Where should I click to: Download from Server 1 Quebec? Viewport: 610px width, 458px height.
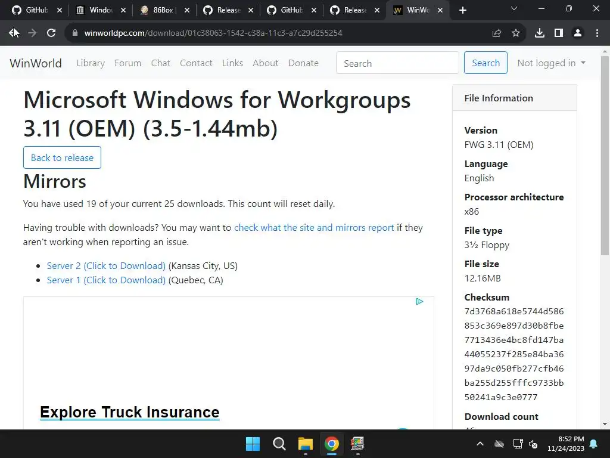click(106, 280)
